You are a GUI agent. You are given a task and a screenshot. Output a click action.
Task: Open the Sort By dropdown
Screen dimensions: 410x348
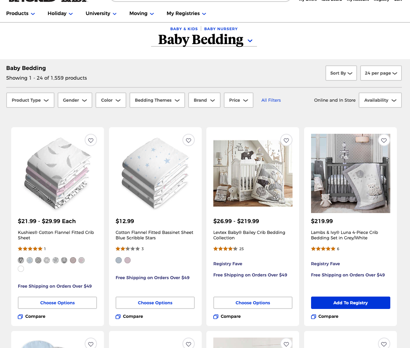341,73
